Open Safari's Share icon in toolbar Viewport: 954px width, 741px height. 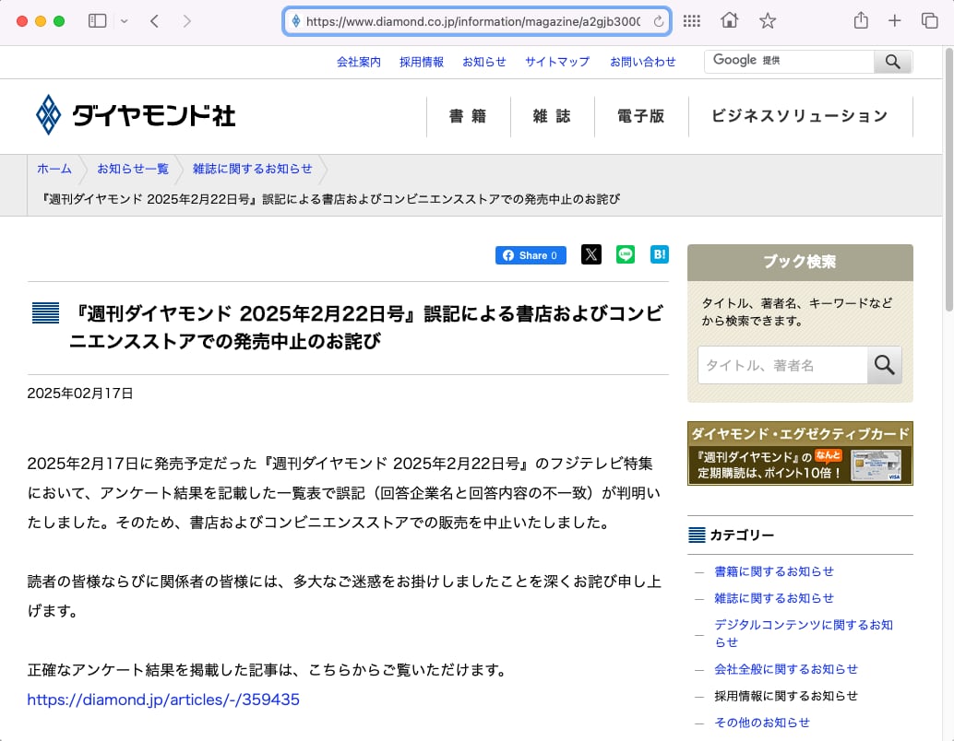pyautogui.click(x=860, y=21)
